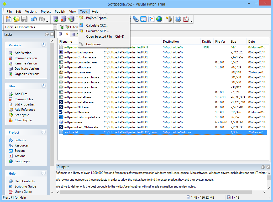
Task: Click the Build toolbar icon
Action: pos(169,19)
